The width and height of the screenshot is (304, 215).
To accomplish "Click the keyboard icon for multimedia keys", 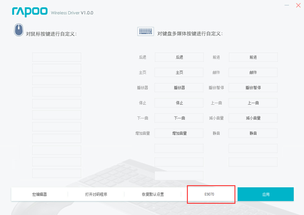I will 145,31.
